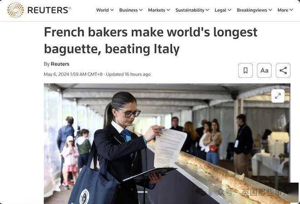Click the baguette article photo

coord(167,143)
